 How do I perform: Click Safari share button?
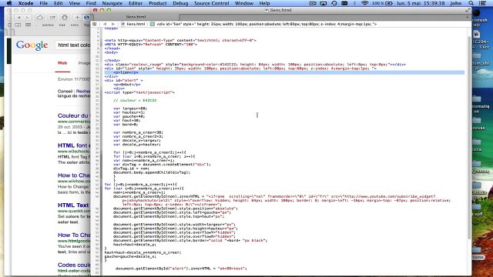(x=52, y=18)
